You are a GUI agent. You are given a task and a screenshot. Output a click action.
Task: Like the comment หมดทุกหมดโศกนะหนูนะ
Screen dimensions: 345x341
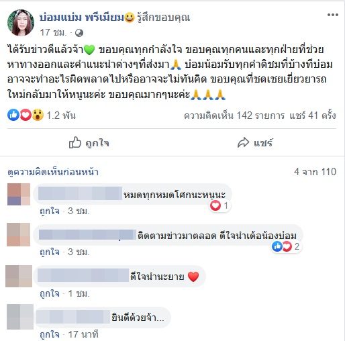pos(50,211)
